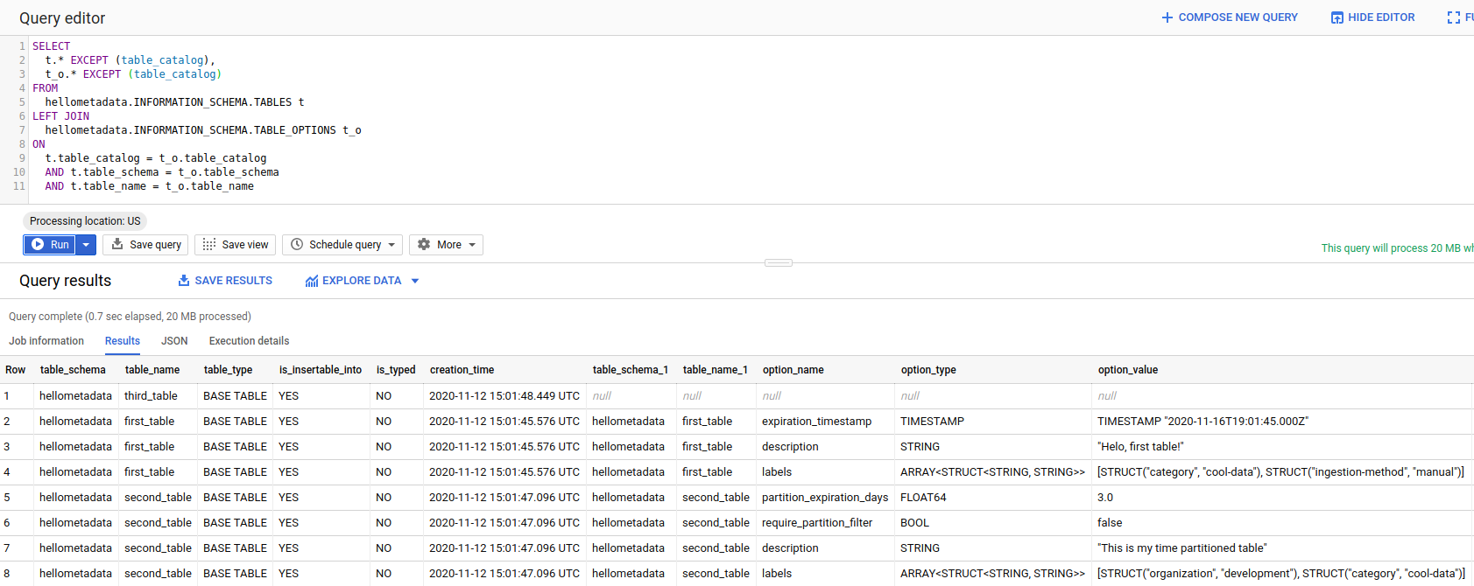Click the Save query download icon
The width and height of the screenshot is (1474, 586).
click(117, 245)
